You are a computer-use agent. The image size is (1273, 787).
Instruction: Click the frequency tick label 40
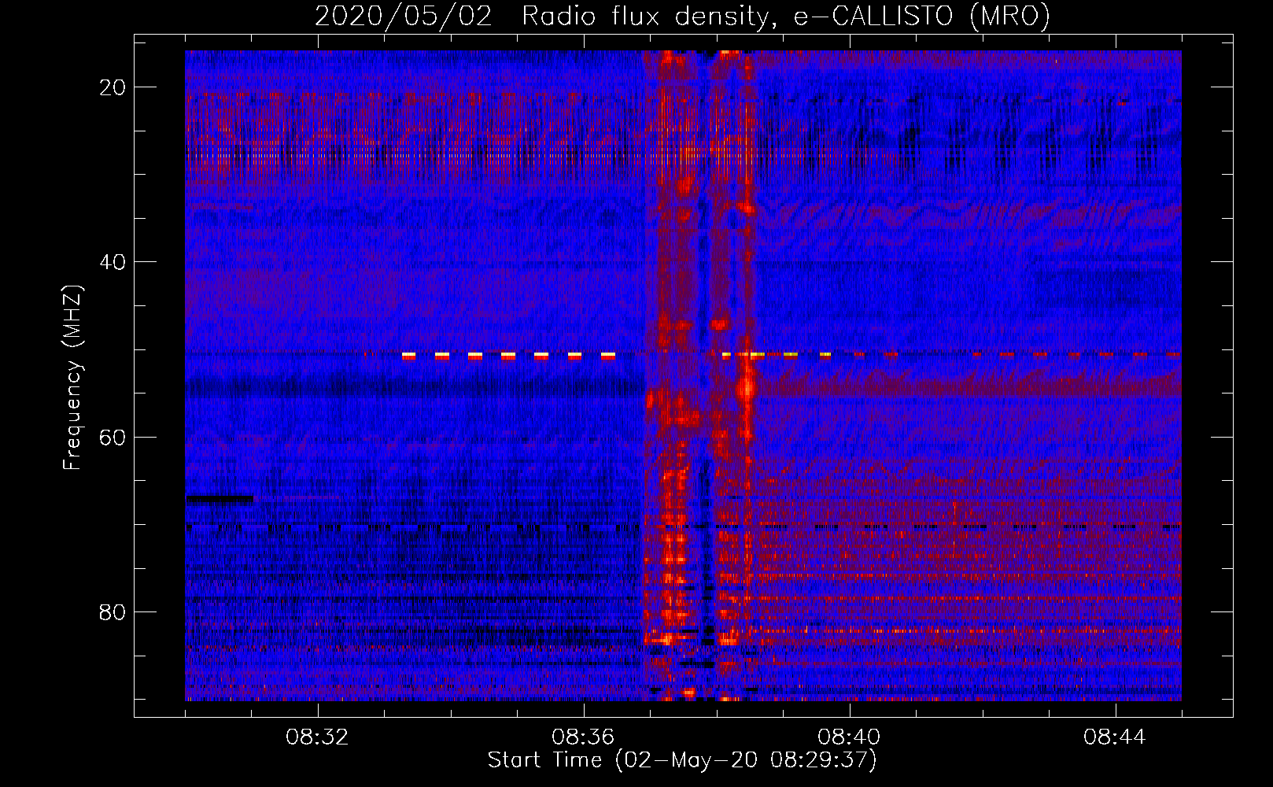point(113,262)
